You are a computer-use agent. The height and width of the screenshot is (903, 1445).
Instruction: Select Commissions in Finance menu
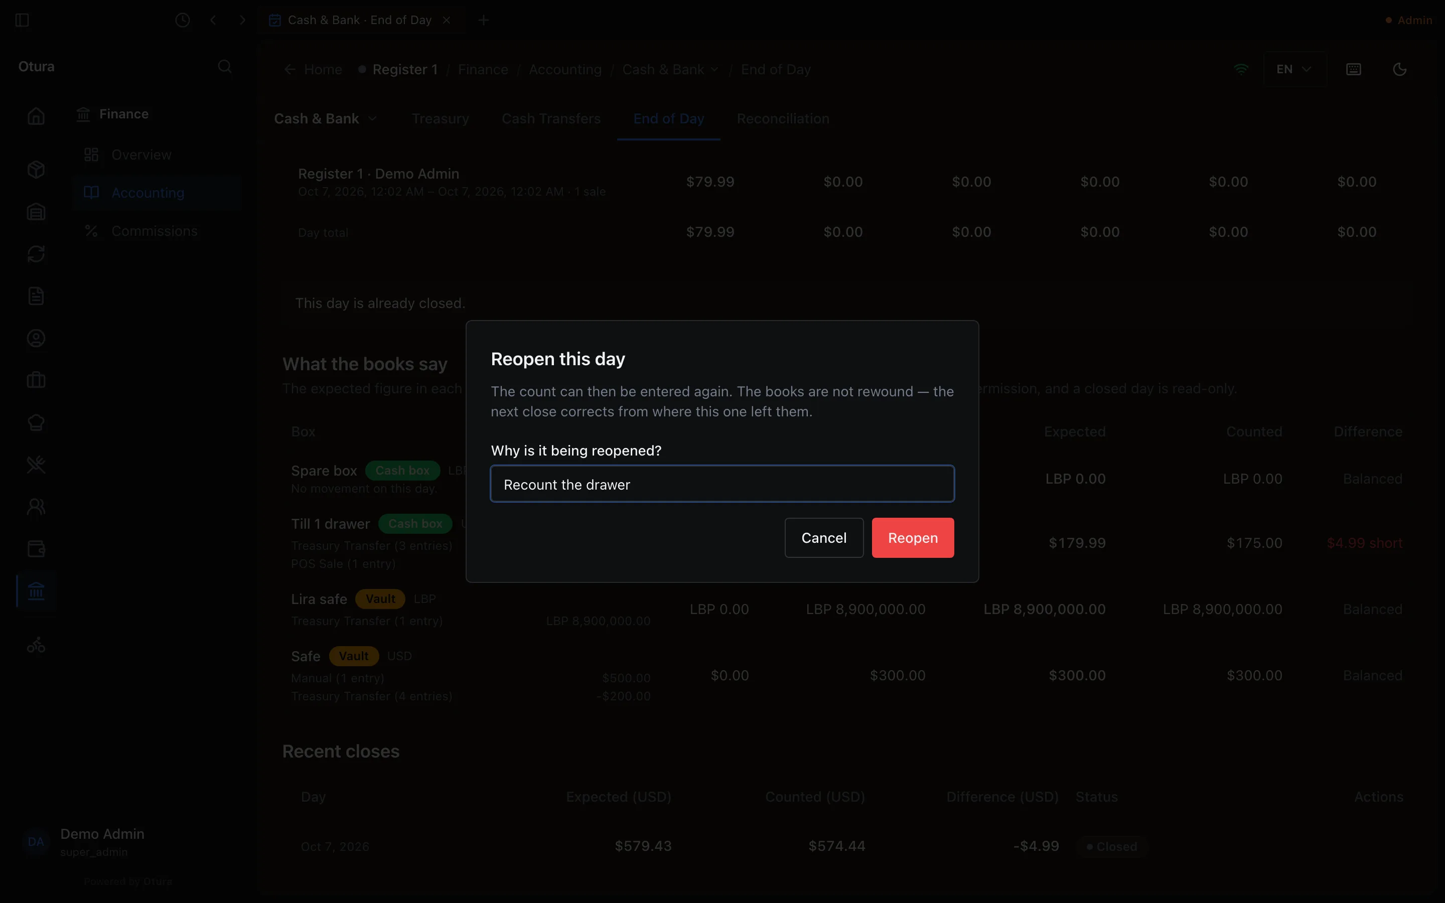(154, 231)
